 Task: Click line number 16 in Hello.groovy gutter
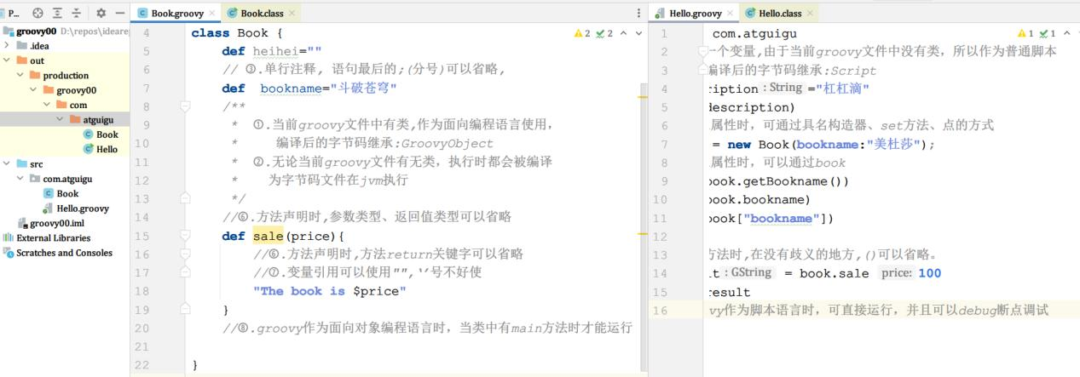pos(660,310)
